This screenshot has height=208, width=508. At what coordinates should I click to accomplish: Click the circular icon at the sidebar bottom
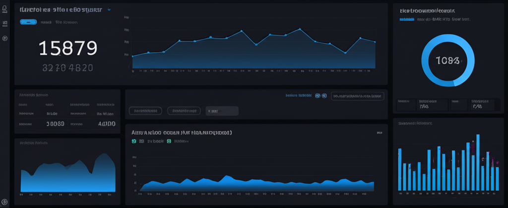tap(4, 202)
